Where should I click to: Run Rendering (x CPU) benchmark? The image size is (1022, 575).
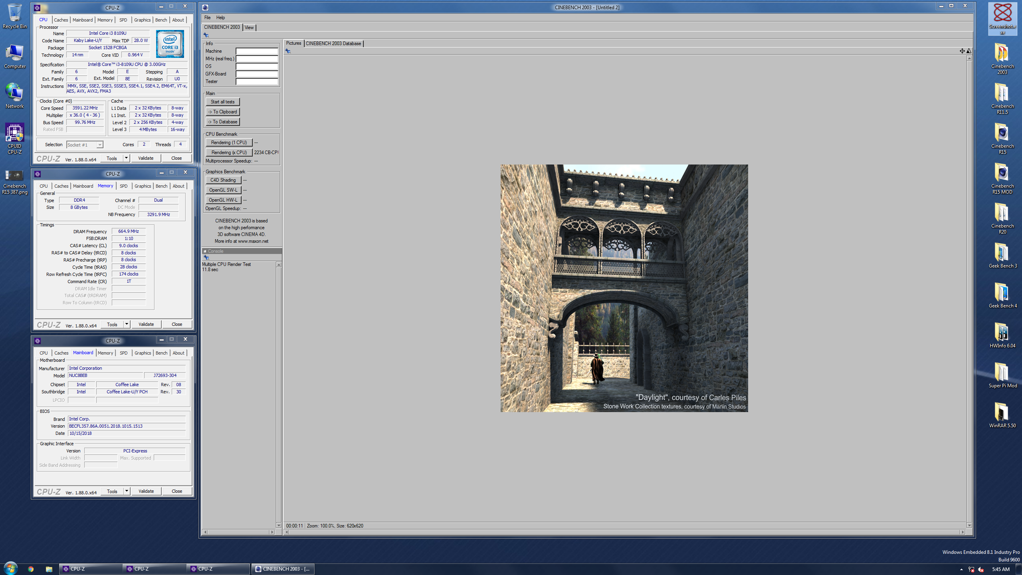pos(229,153)
